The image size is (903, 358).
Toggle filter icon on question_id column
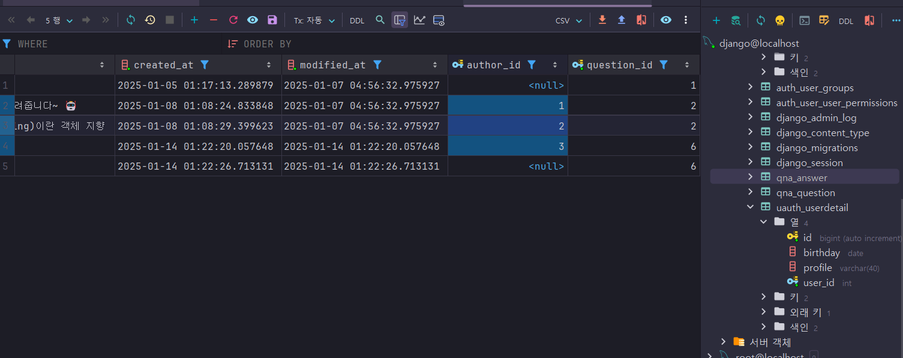[x=664, y=65]
